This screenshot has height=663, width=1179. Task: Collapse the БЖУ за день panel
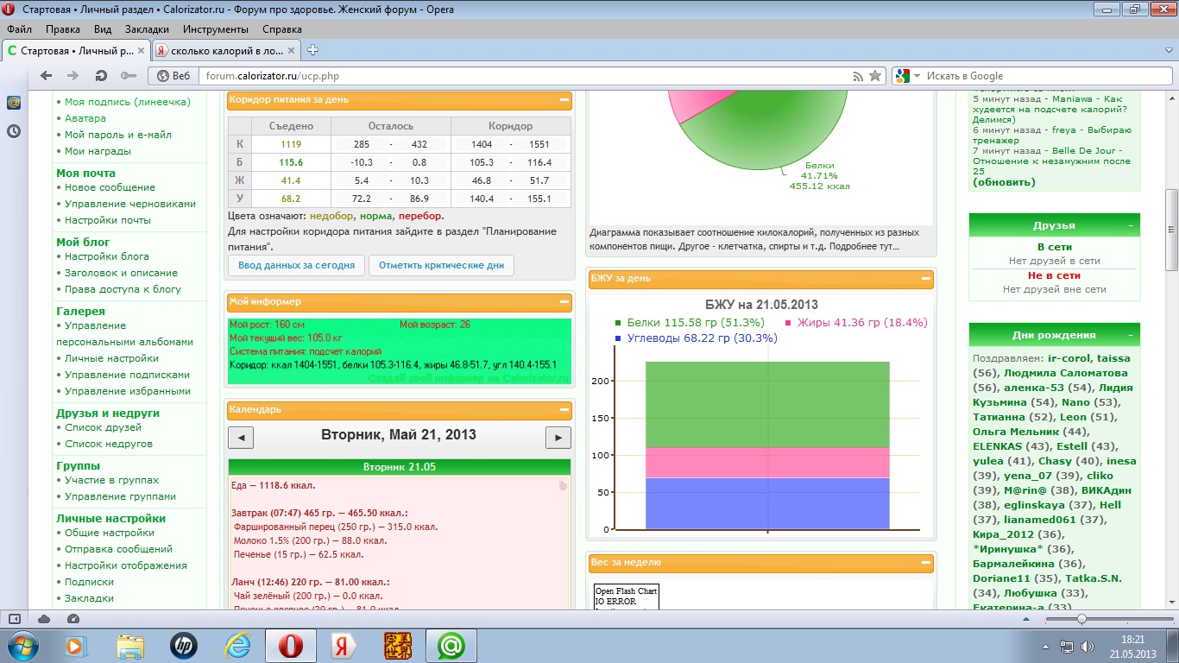(x=926, y=279)
